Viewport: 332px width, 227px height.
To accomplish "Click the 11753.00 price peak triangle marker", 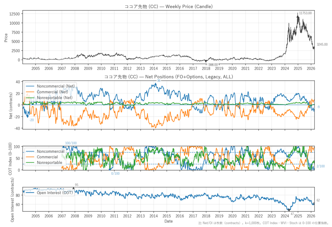I will coord(298,14).
